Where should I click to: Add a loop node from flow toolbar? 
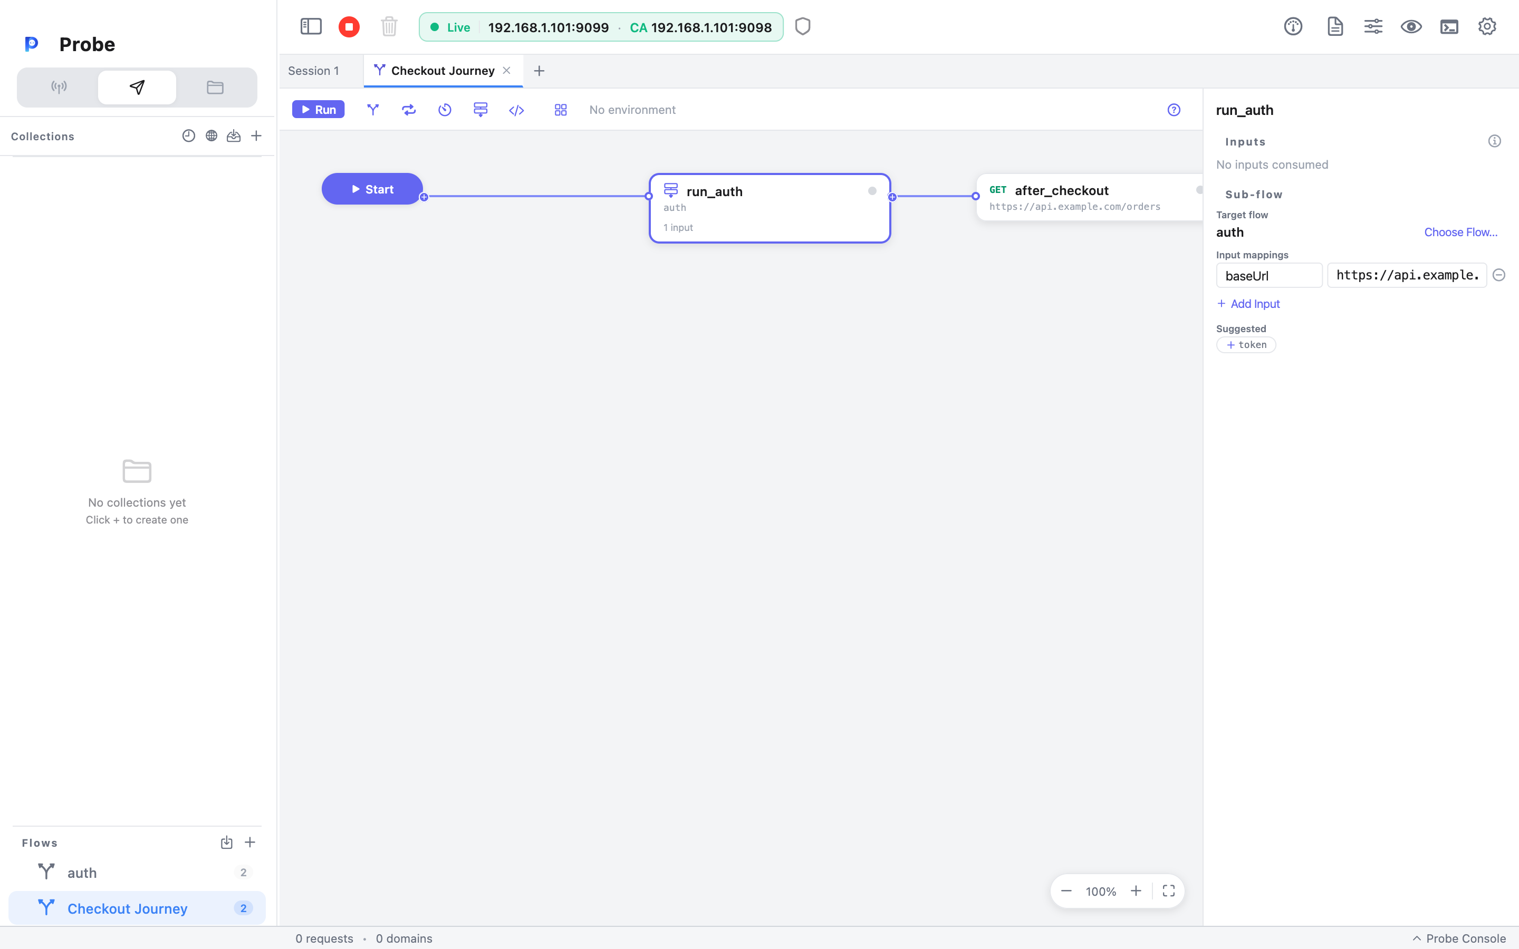click(409, 110)
